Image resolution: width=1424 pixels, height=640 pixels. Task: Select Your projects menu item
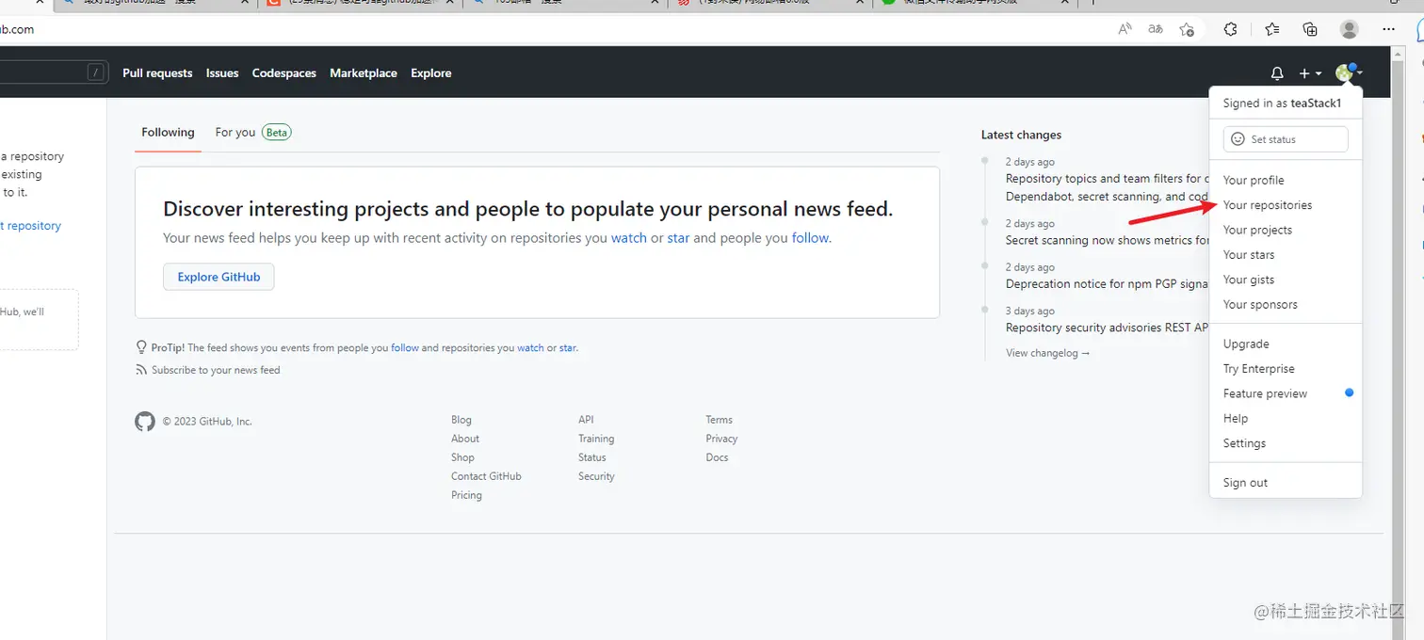click(x=1286, y=230)
